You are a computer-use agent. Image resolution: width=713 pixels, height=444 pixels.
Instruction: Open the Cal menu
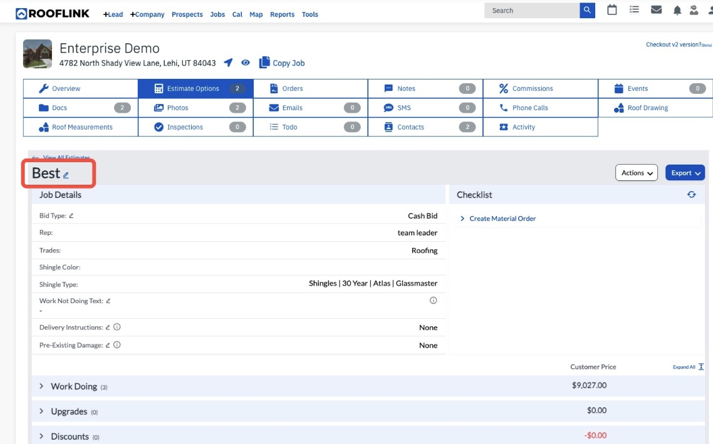pyautogui.click(x=237, y=14)
